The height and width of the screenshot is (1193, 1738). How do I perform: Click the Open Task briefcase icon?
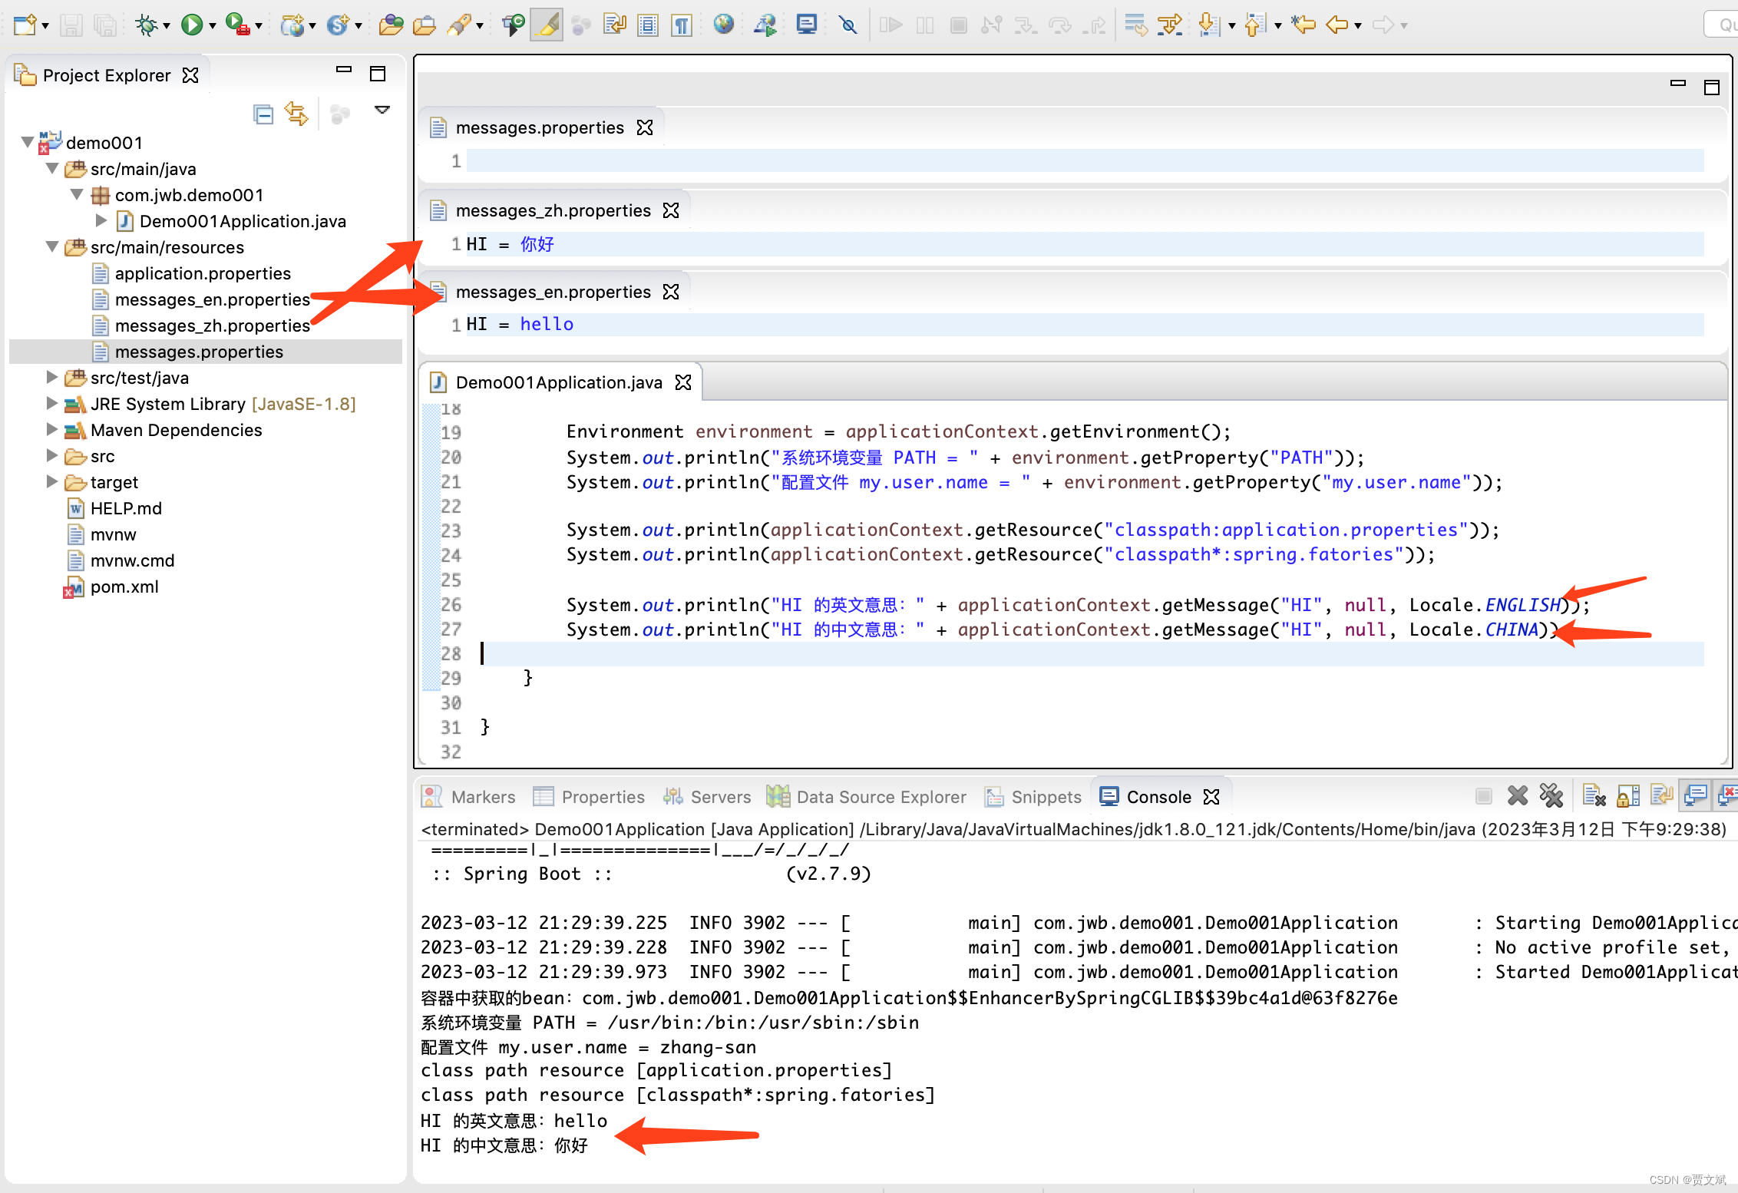tap(425, 25)
